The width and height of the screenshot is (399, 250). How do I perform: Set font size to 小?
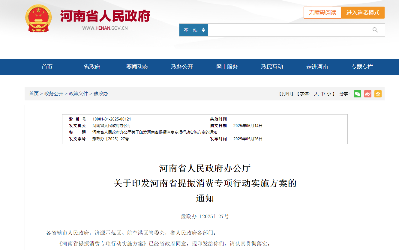(x=329, y=94)
